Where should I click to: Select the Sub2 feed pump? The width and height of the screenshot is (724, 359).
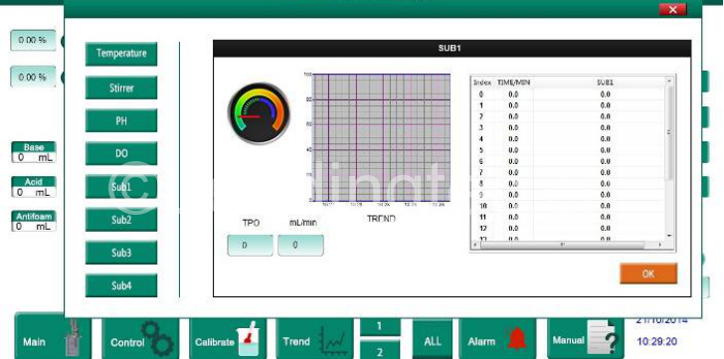(121, 220)
